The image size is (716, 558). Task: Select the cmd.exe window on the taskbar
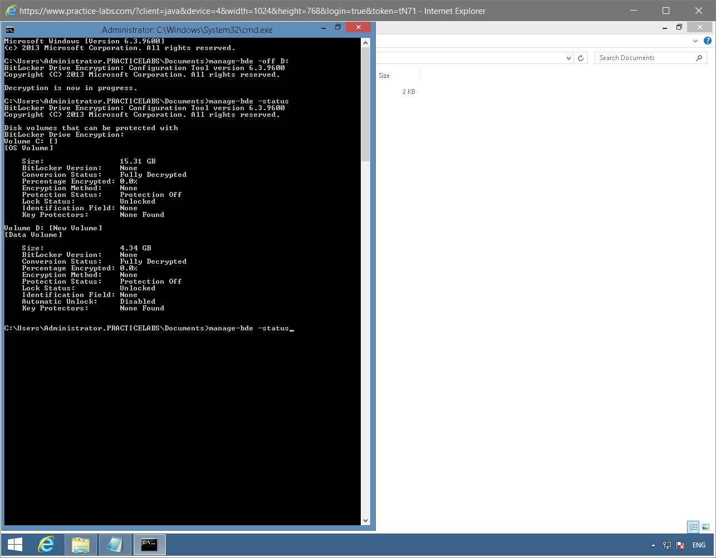click(149, 545)
